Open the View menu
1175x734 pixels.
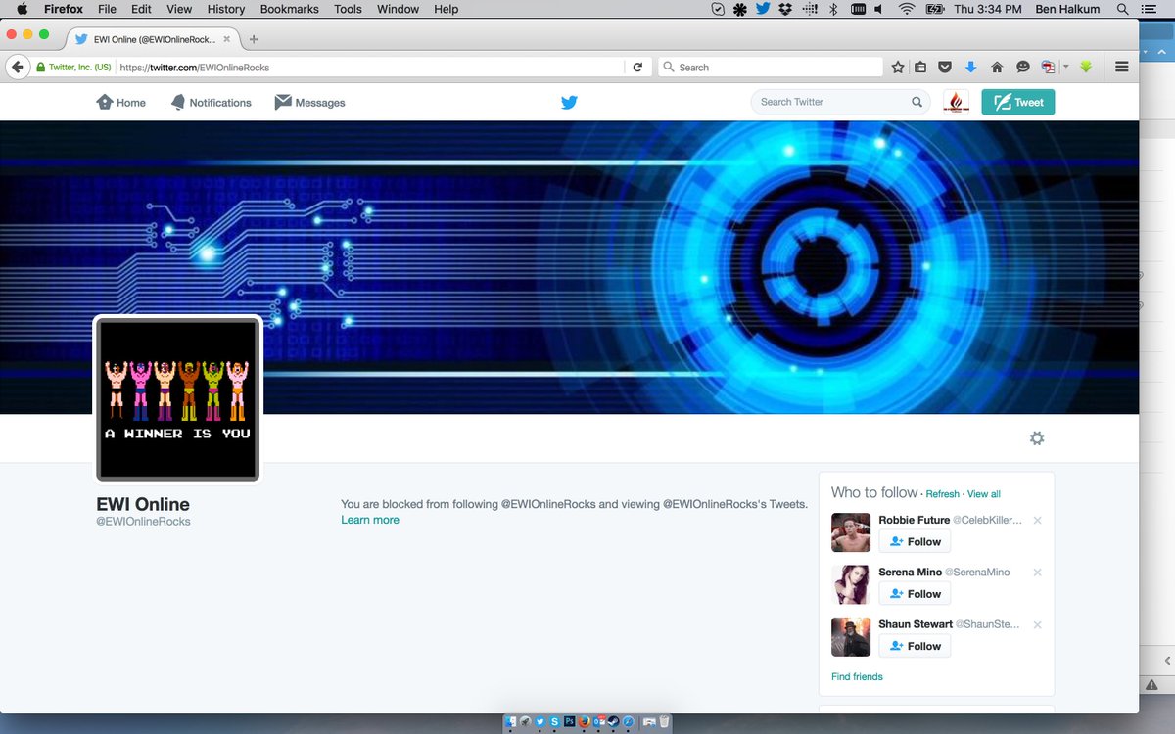pyautogui.click(x=179, y=9)
